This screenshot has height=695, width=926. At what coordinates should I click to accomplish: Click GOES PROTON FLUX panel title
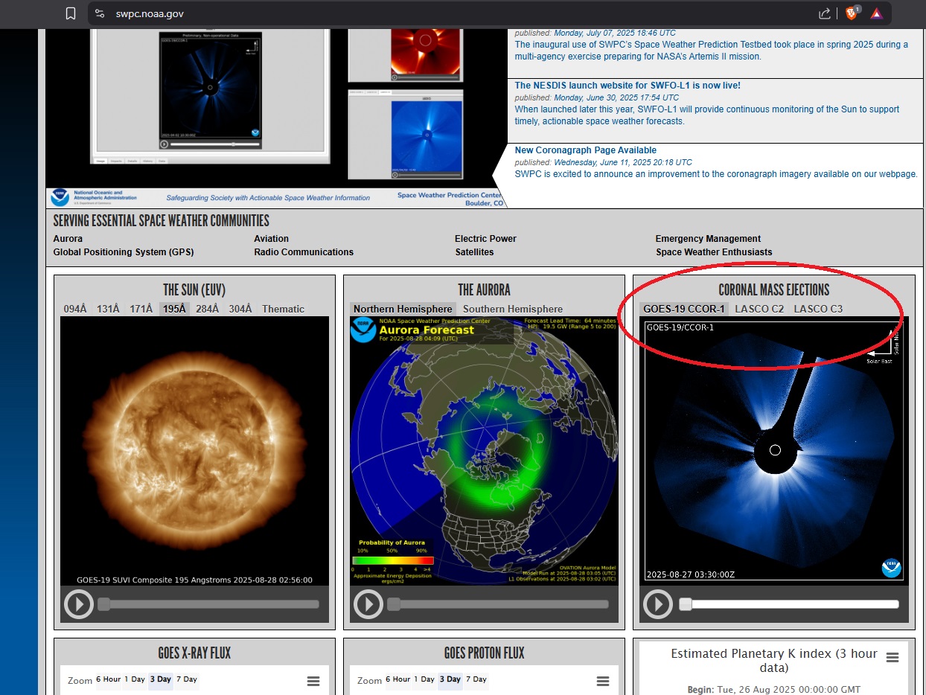pyautogui.click(x=484, y=653)
